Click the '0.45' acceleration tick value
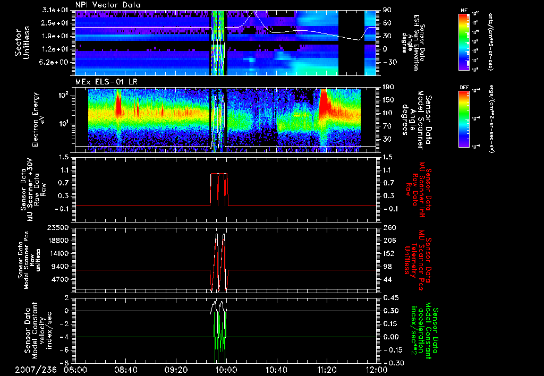This screenshot has height=376, width=544. 392,298
